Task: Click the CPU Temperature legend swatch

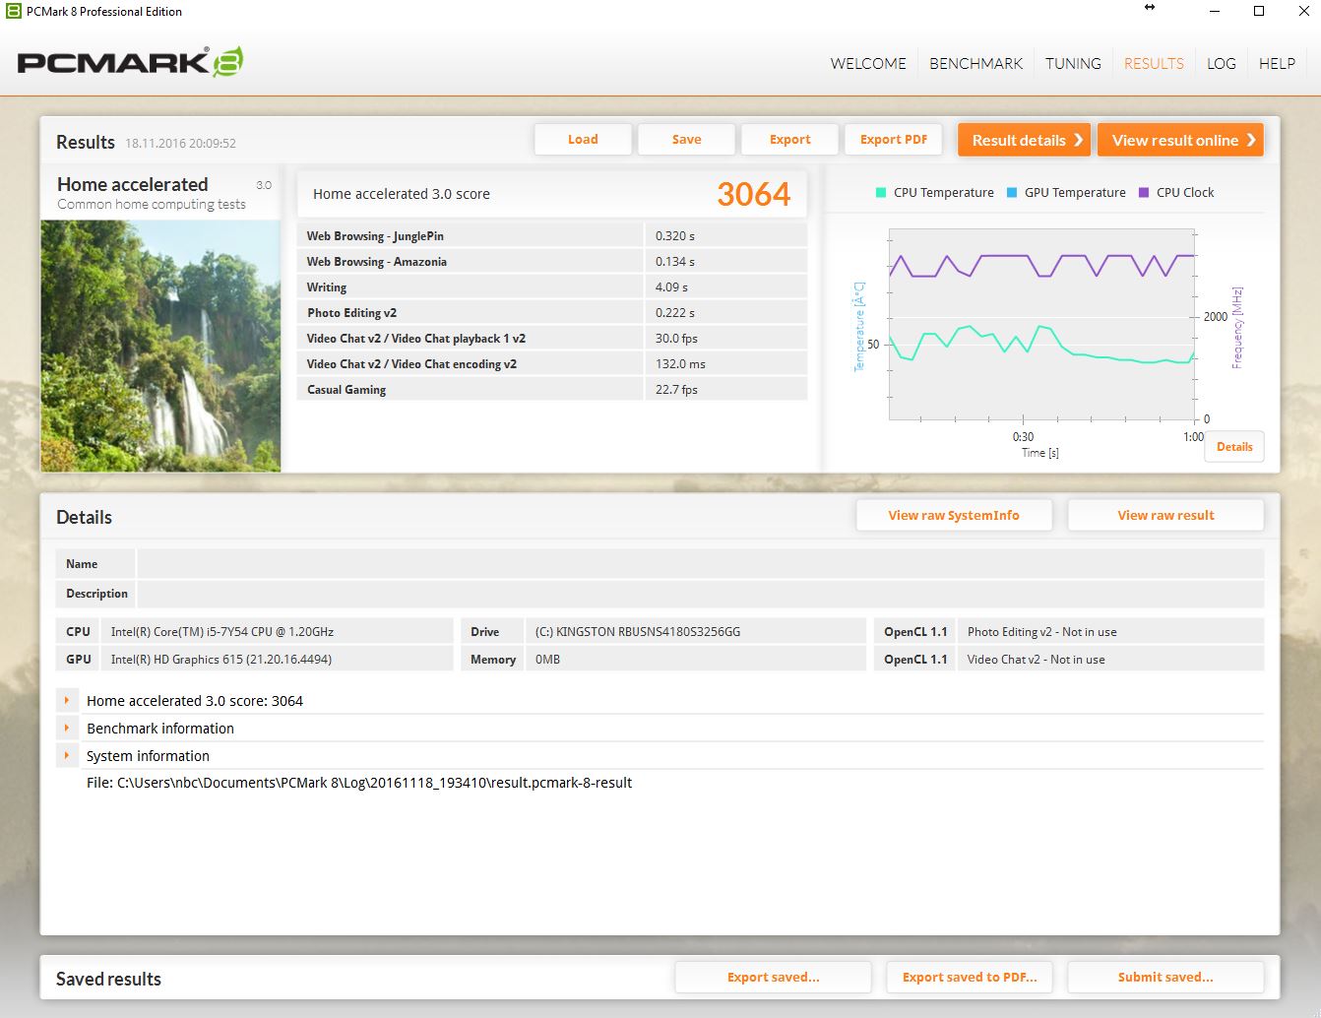Action: click(x=881, y=193)
